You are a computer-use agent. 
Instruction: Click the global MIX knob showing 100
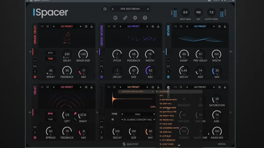point(198,12)
